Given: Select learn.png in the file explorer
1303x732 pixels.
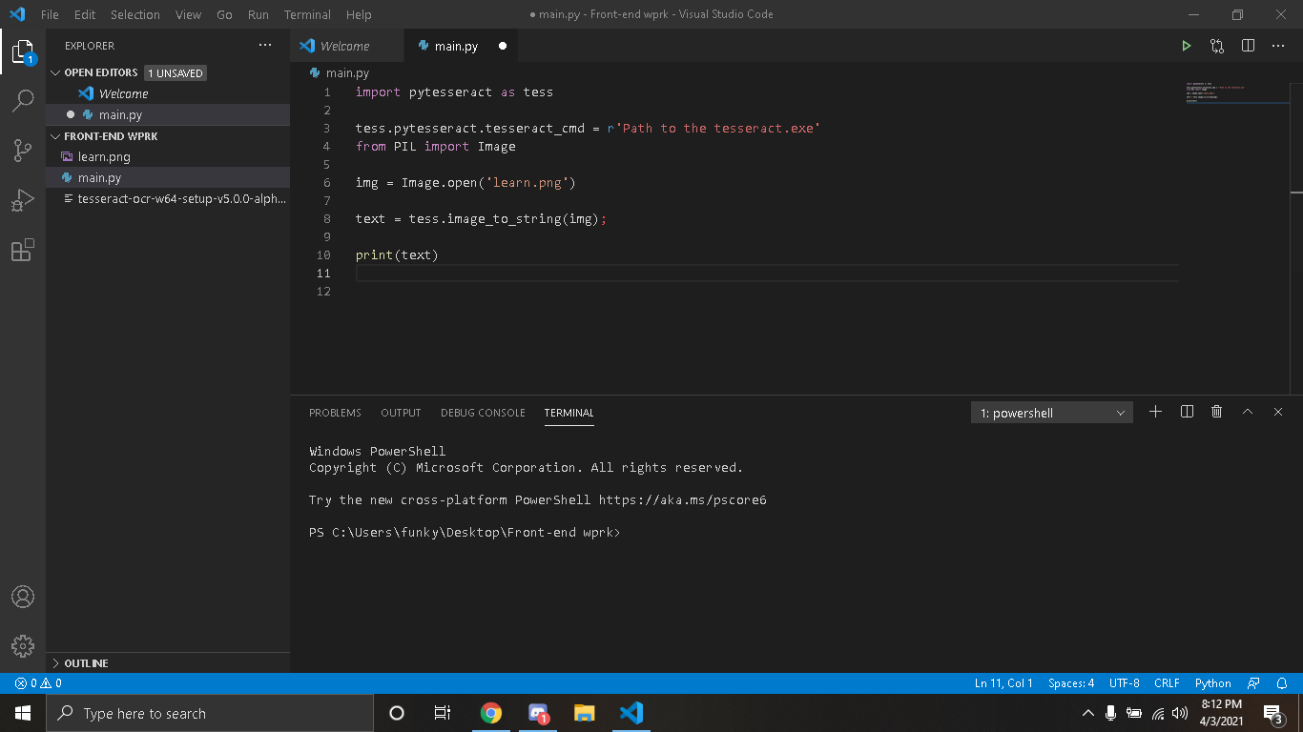Looking at the screenshot, I should [x=104, y=157].
